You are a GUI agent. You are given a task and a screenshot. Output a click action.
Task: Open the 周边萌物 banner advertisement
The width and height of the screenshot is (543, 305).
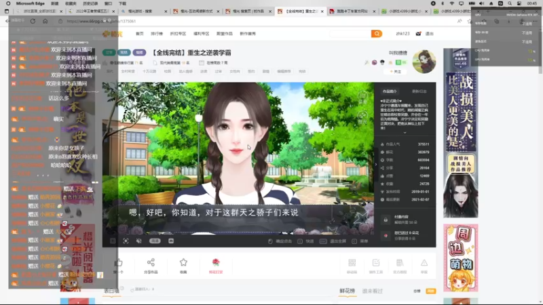[x=461, y=258]
